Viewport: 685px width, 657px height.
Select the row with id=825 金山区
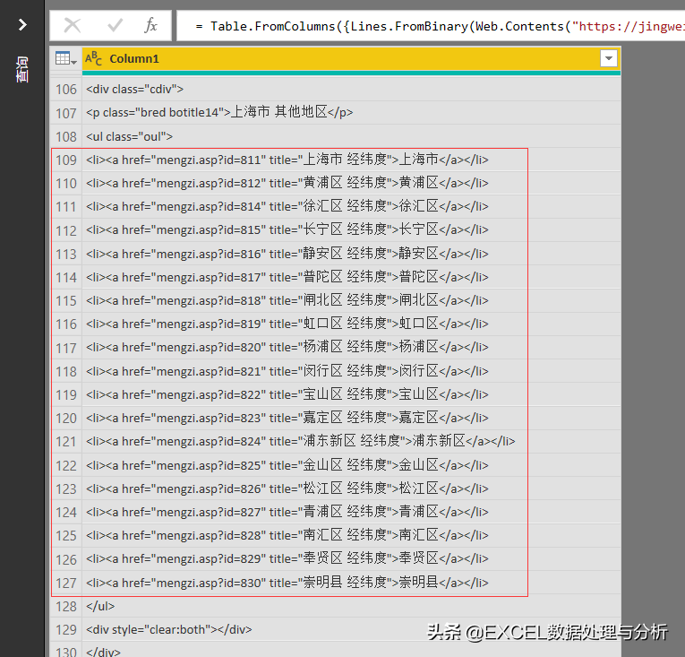pos(351,465)
